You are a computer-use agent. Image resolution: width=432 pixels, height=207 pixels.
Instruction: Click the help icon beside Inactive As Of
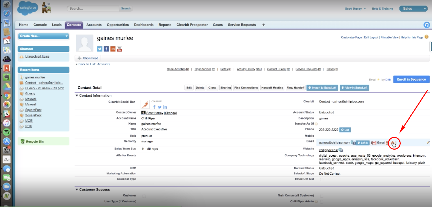(316, 124)
